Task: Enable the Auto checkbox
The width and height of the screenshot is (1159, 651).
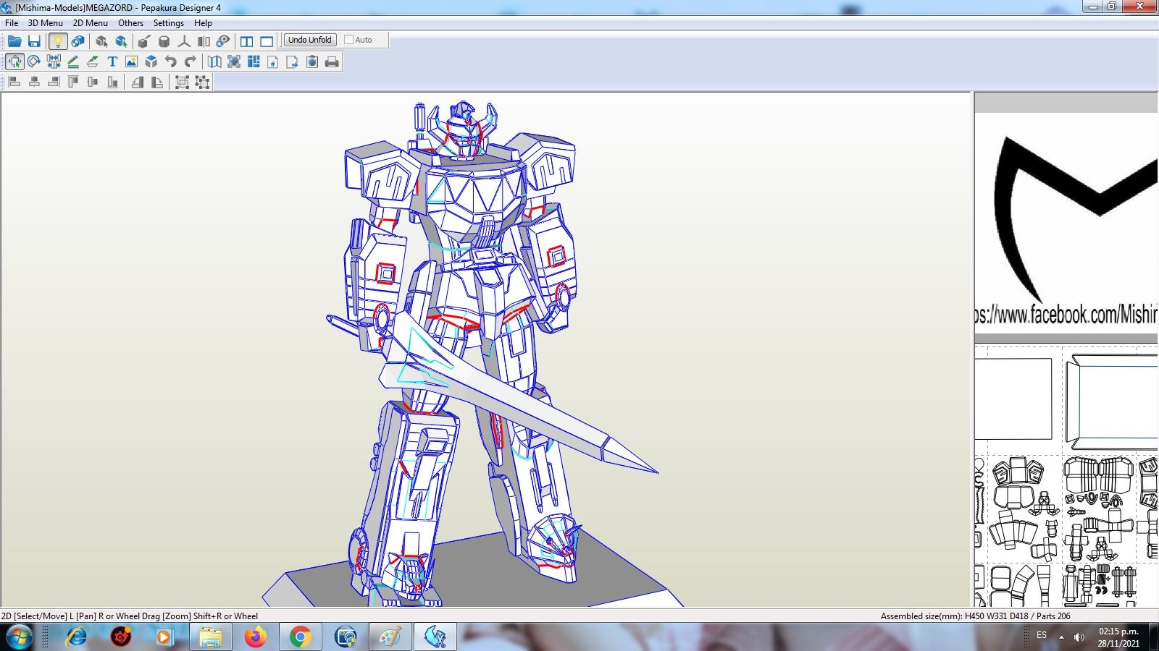Action: (x=348, y=40)
